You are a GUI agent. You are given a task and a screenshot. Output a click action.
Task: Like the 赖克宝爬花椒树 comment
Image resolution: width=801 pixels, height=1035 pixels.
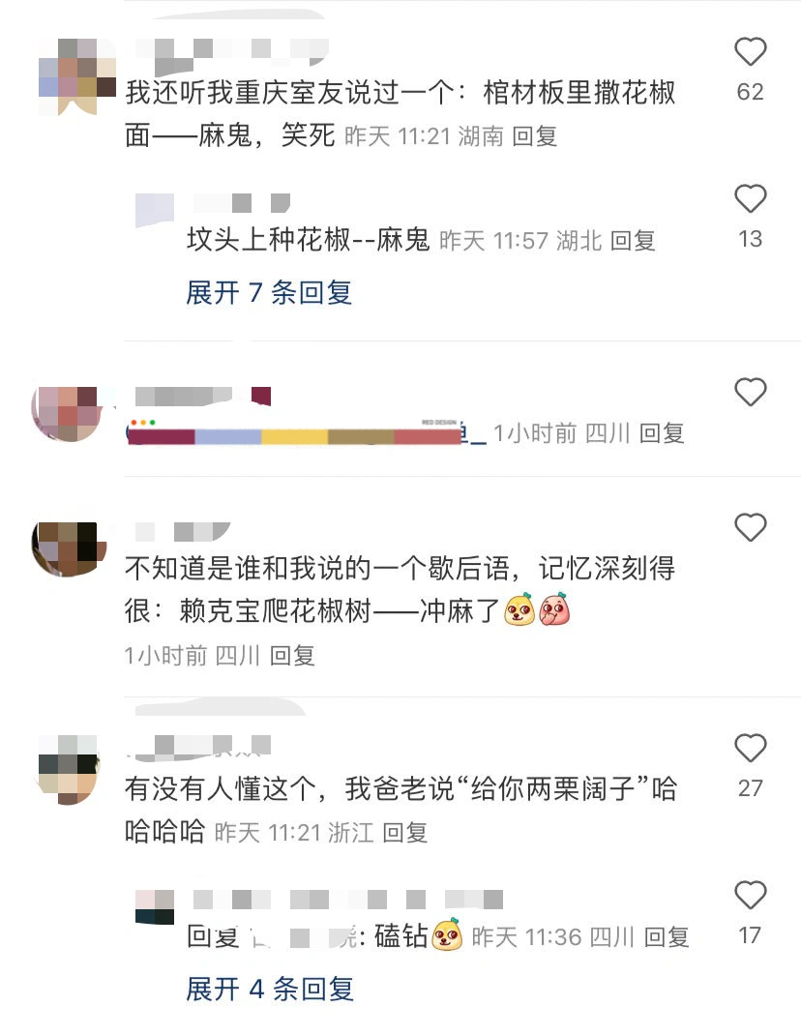[750, 527]
